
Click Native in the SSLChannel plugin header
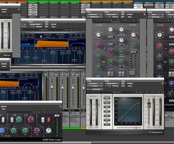point(130,17)
